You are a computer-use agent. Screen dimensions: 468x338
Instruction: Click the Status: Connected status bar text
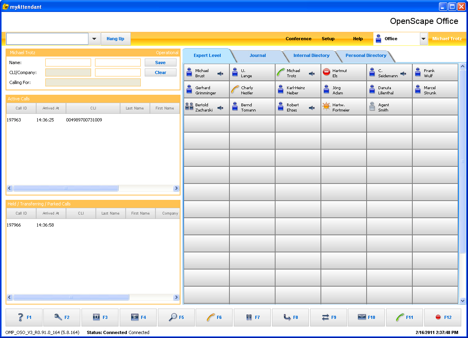tap(107, 332)
